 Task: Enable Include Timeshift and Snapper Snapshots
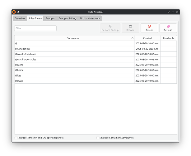tap(16, 138)
